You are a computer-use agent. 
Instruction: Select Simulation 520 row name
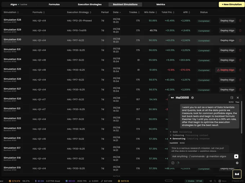[x=12, y=99]
